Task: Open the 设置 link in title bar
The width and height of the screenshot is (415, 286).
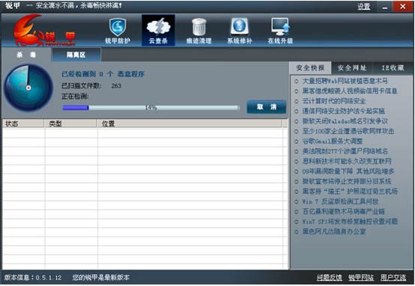Action: (x=364, y=6)
